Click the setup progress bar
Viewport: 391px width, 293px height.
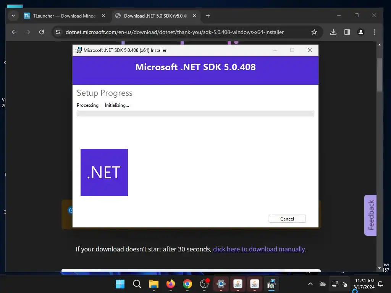195,113
